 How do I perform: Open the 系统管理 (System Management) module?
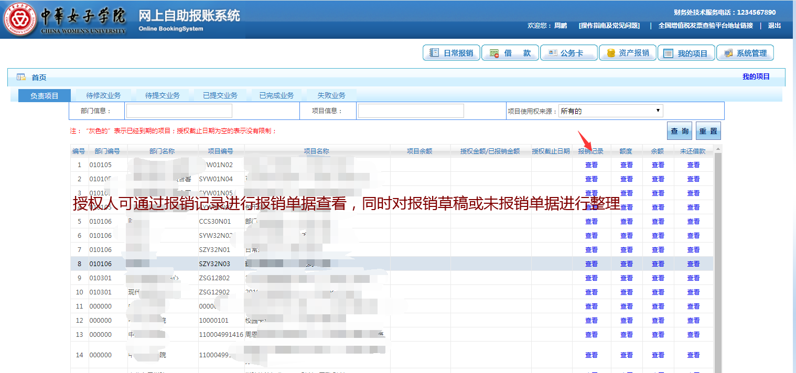click(745, 52)
